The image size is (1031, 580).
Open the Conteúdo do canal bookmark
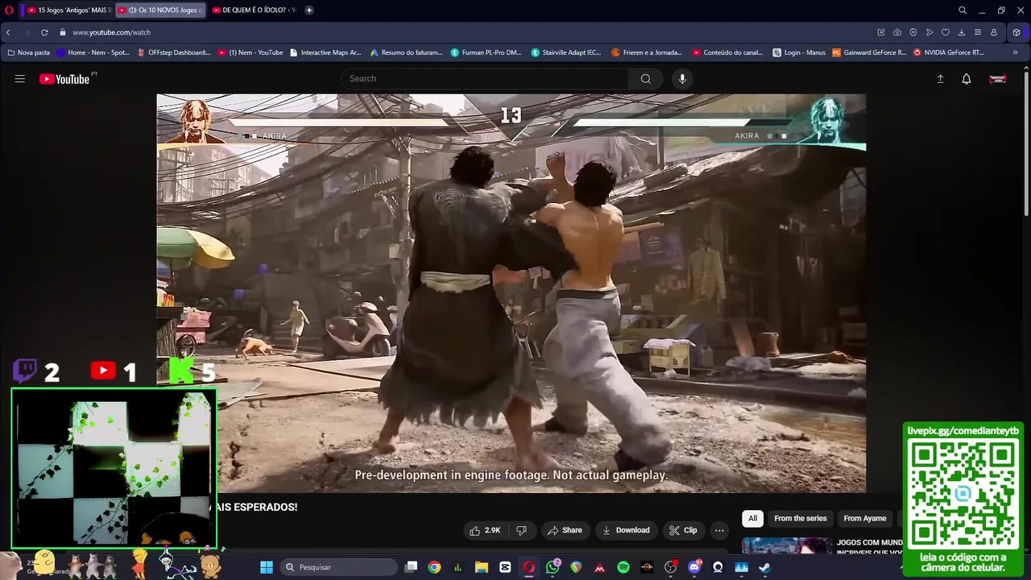727,52
